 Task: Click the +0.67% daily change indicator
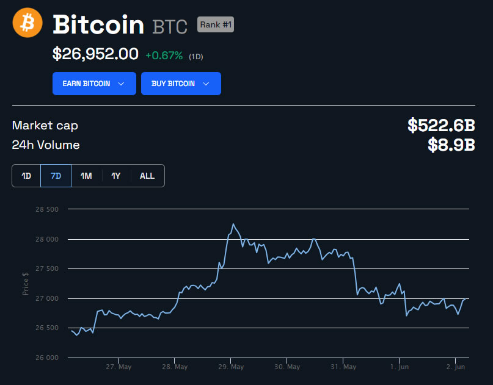tap(164, 56)
